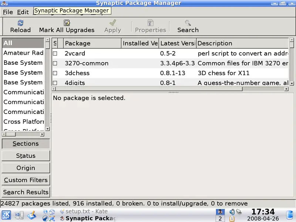Sort by the Installed Version column header
This screenshot has width=296, height=222.
[140, 43]
